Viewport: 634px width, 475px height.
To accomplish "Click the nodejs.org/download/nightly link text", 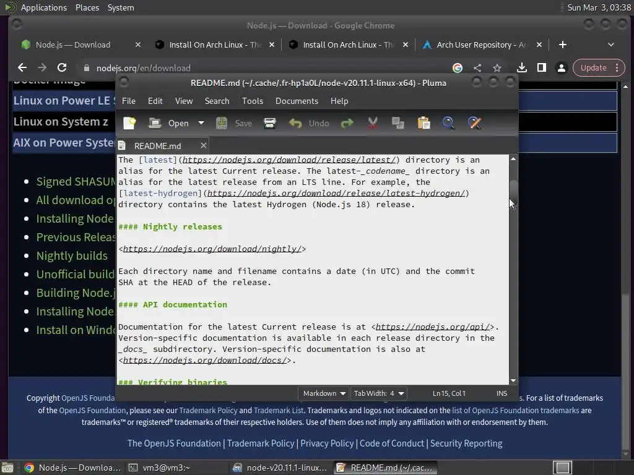I will [212, 249].
